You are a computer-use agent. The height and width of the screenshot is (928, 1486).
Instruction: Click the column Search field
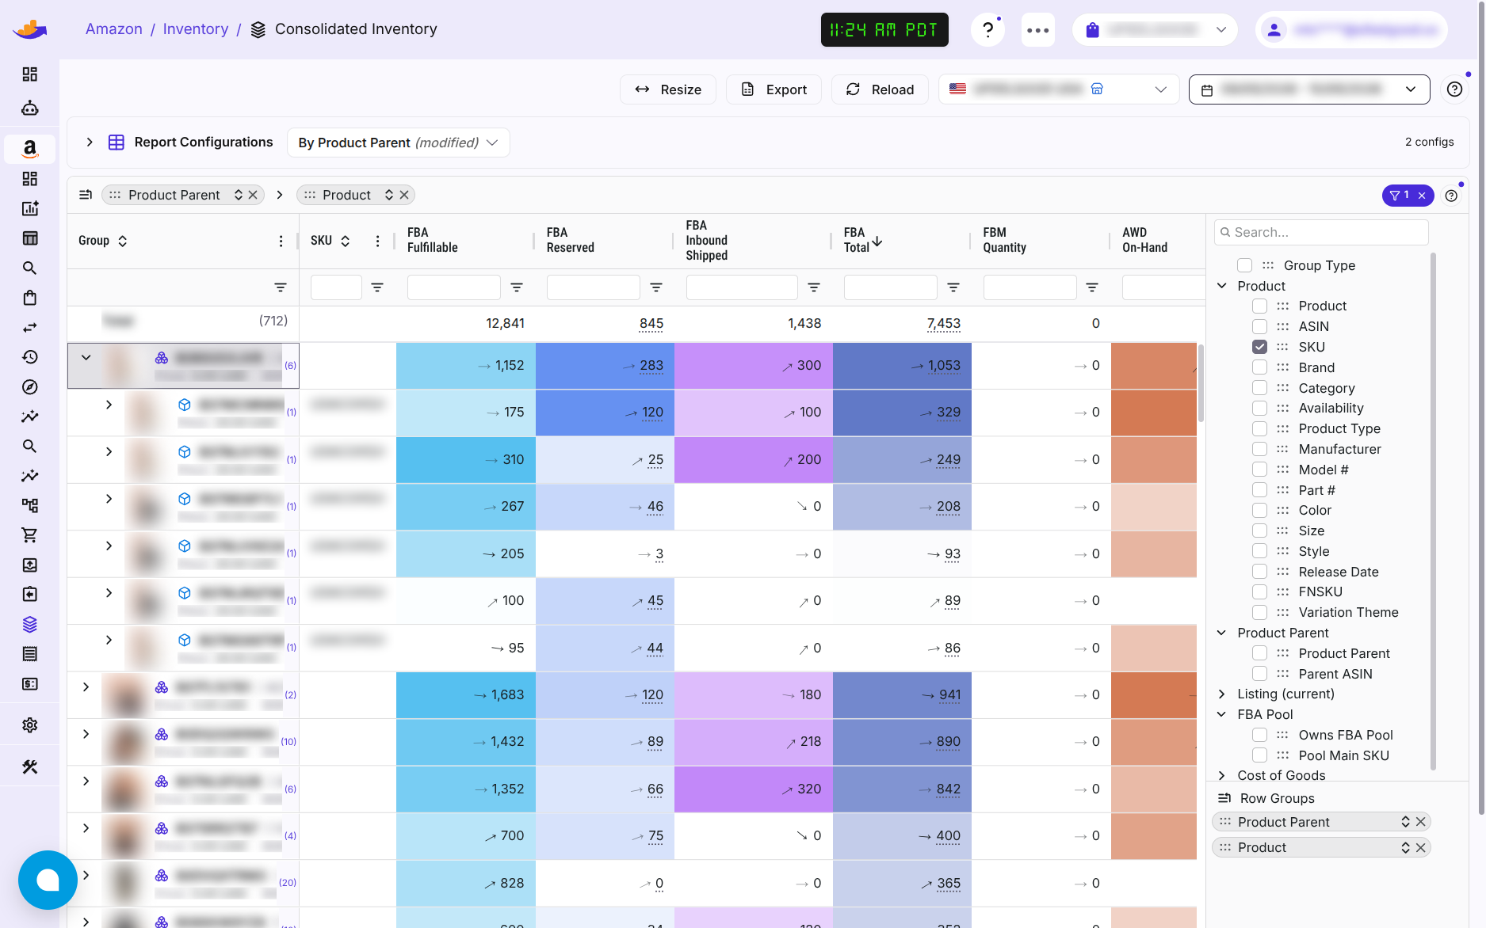click(x=1321, y=232)
